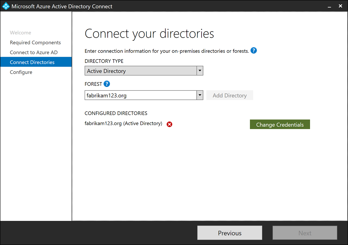Open the Forest dropdown arrow

pyautogui.click(x=200, y=95)
